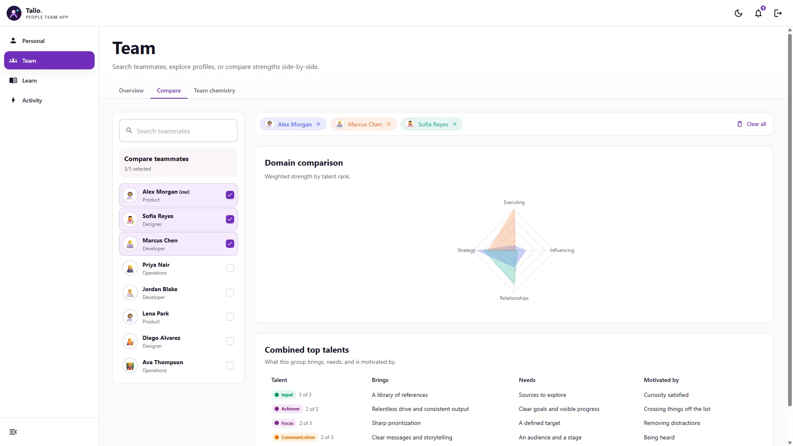Screen dimensions: 793x446
Task: Uncheck Sofia Reyes checkbox
Action: tap(230, 219)
